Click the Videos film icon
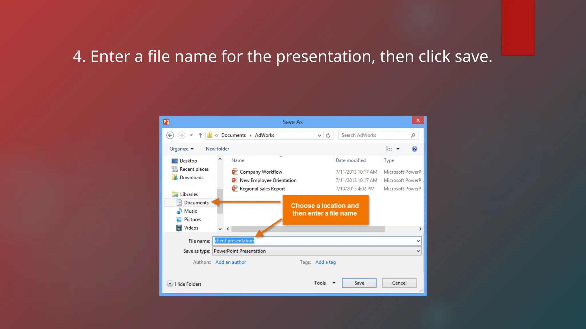The image size is (586, 329). click(x=179, y=228)
